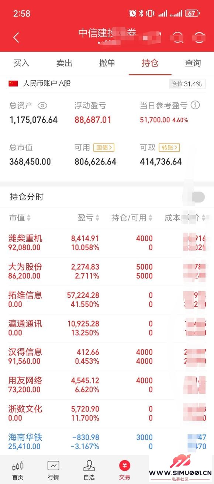Tap the back arrow icon
The height and width of the screenshot is (484, 214).
click(16, 37)
